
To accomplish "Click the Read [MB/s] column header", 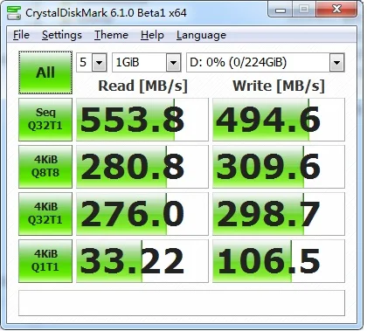I will (x=142, y=86).
